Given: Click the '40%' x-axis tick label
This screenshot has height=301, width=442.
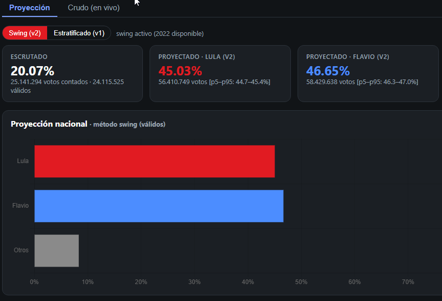Looking at the screenshot, I should point(248,282).
